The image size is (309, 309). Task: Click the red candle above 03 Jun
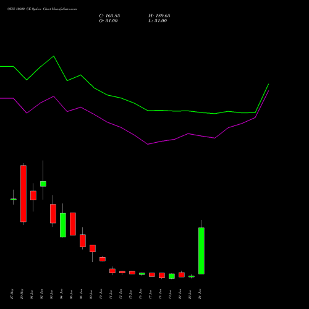[53, 213]
